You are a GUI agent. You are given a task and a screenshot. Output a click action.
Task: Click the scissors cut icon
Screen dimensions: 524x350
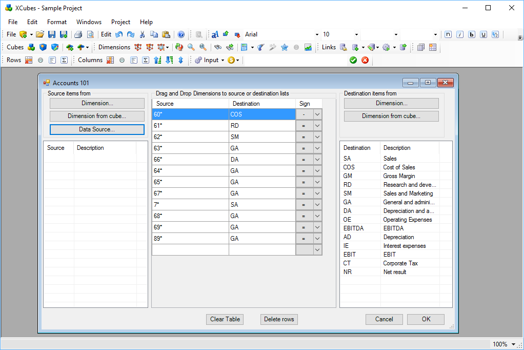point(143,34)
